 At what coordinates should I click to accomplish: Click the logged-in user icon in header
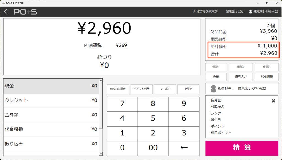[x=250, y=12]
